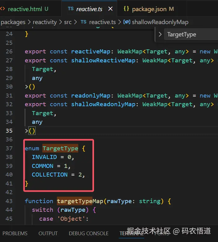Focus the find input containing TargetType
This screenshot has width=218, height=242.
tap(191, 34)
